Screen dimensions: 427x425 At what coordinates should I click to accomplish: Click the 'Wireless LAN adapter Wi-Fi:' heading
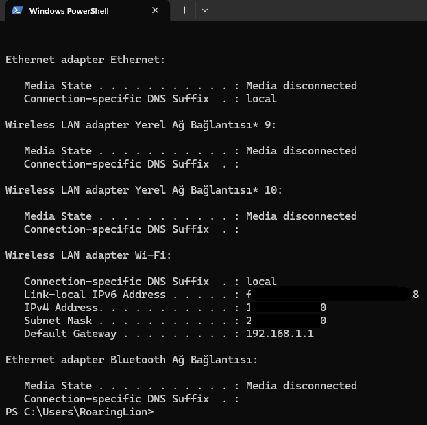point(88,255)
